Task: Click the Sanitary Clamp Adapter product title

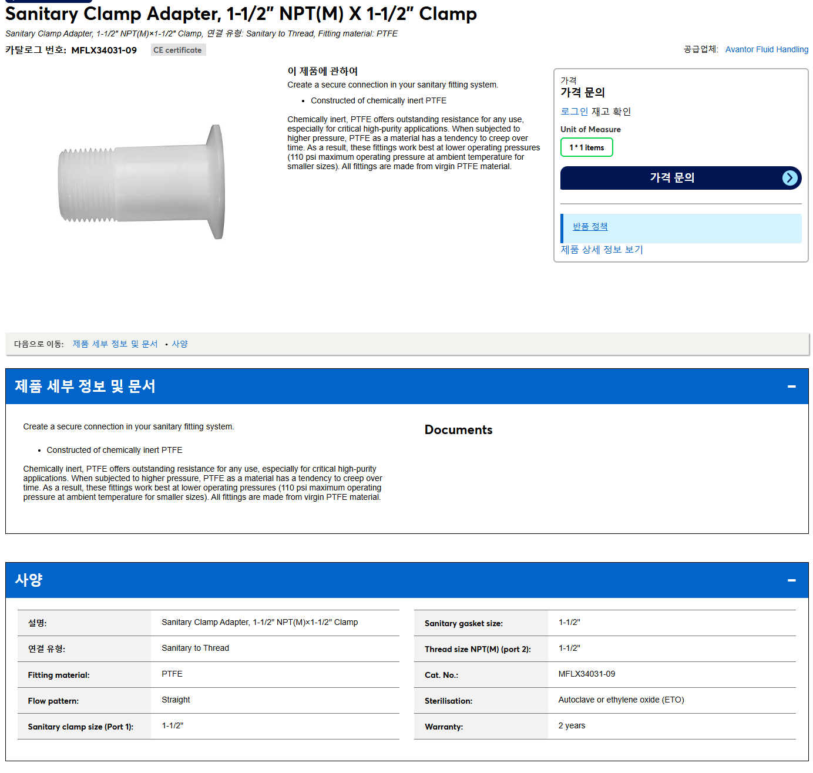Action: click(x=241, y=14)
